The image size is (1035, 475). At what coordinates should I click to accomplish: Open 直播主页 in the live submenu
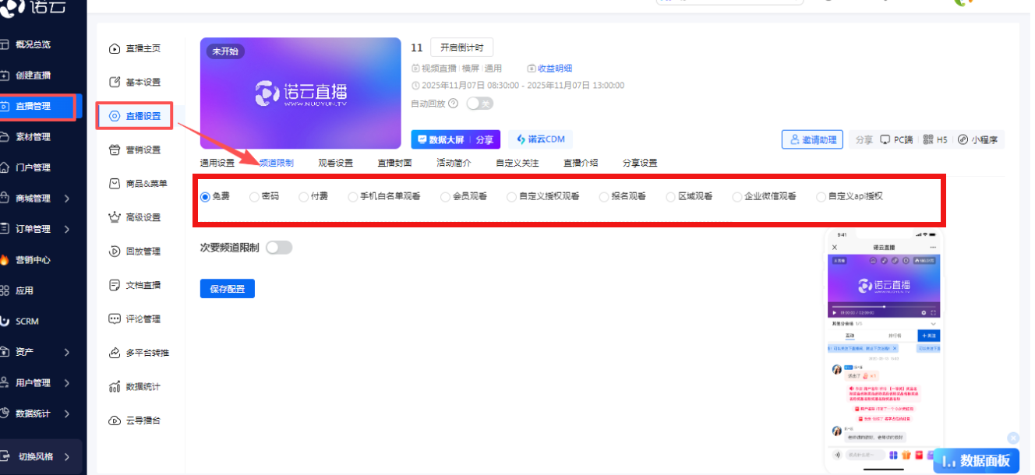click(135, 48)
